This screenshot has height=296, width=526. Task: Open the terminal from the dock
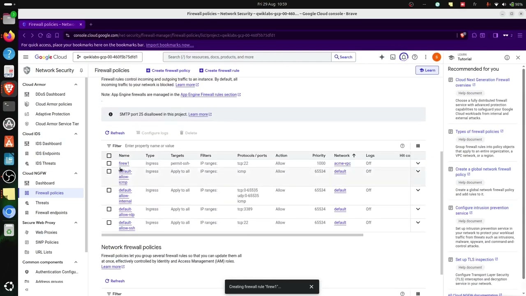[x=9, y=106]
